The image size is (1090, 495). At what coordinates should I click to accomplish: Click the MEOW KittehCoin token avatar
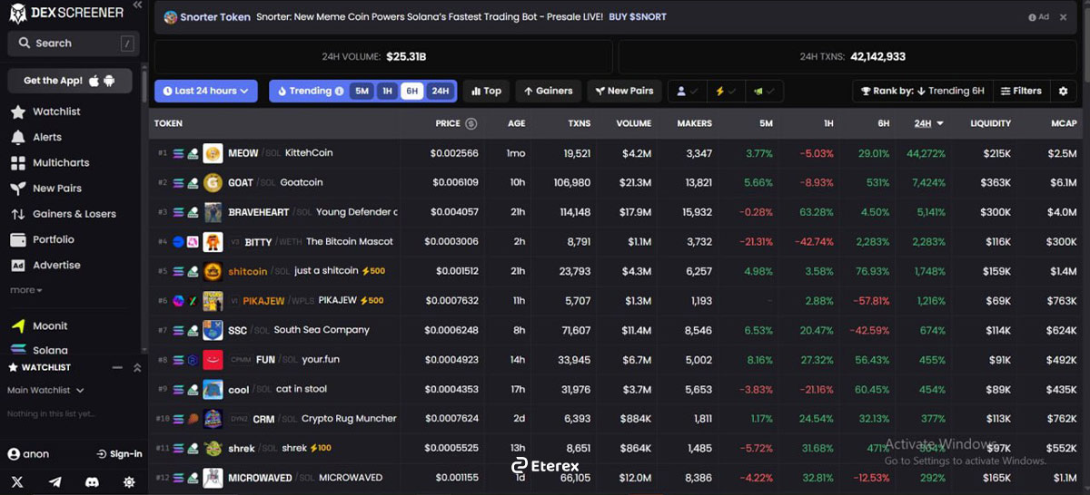point(213,153)
